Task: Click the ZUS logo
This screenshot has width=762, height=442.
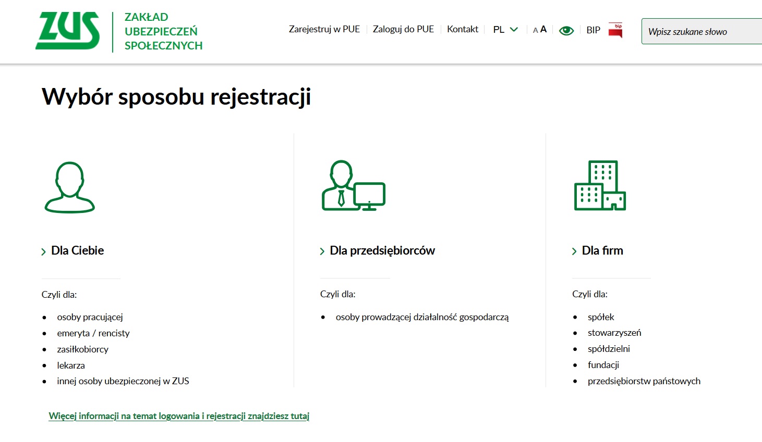Action: pyautogui.click(x=68, y=31)
